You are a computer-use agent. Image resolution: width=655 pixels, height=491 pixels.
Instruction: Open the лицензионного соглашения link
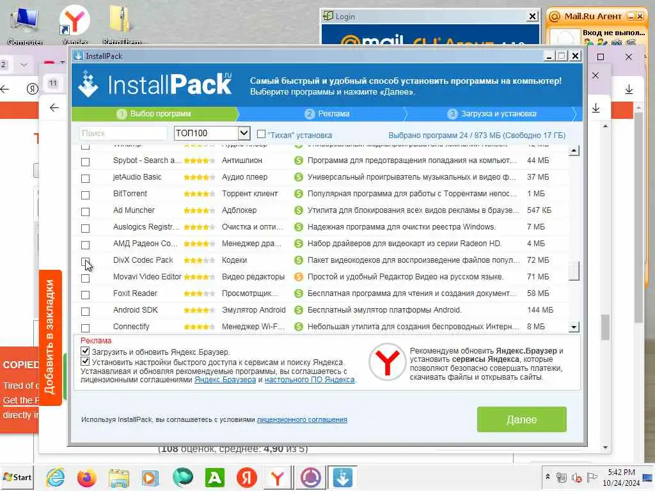[302, 419]
